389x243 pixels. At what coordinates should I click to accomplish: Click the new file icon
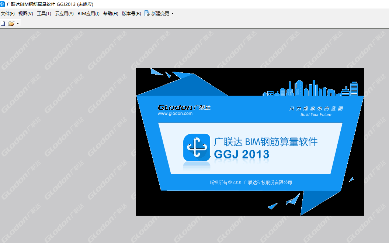pos(3,23)
